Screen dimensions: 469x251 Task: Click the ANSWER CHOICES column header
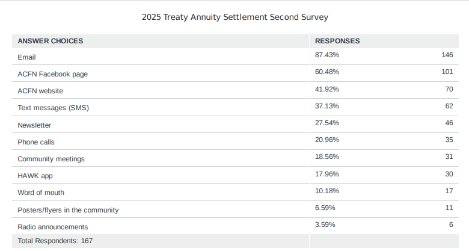(51, 41)
